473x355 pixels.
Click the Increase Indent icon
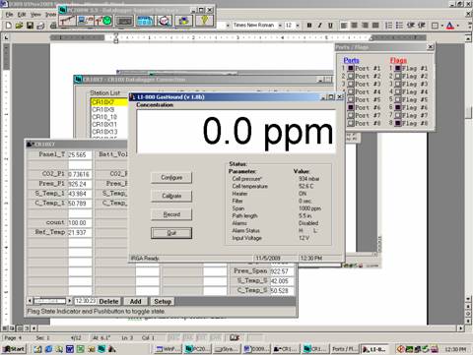tap(422, 26)
